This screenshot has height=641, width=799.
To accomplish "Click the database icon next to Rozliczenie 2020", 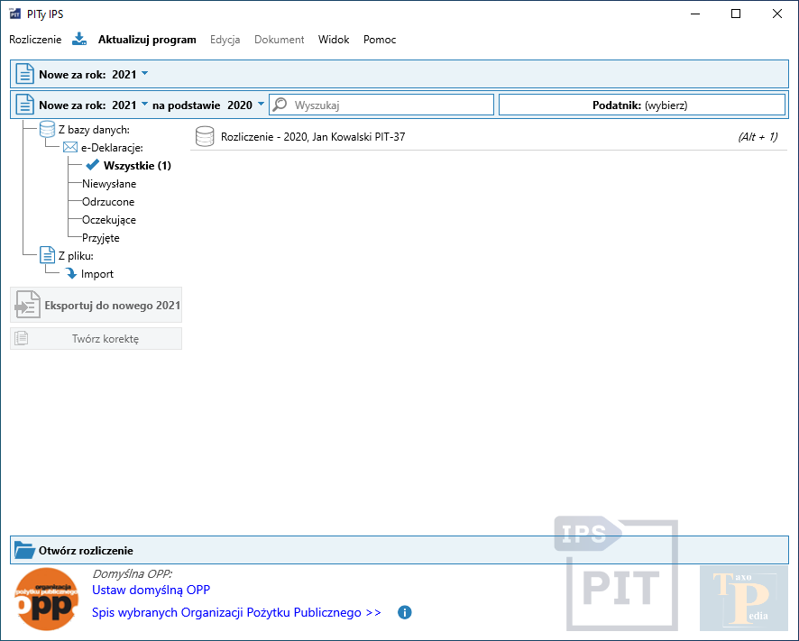I will tap(205, 137).
